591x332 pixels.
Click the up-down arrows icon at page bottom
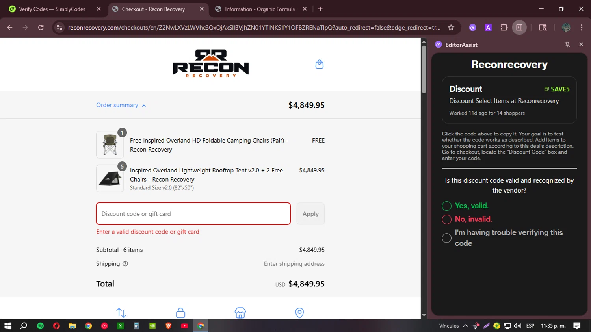click(121, 313)
